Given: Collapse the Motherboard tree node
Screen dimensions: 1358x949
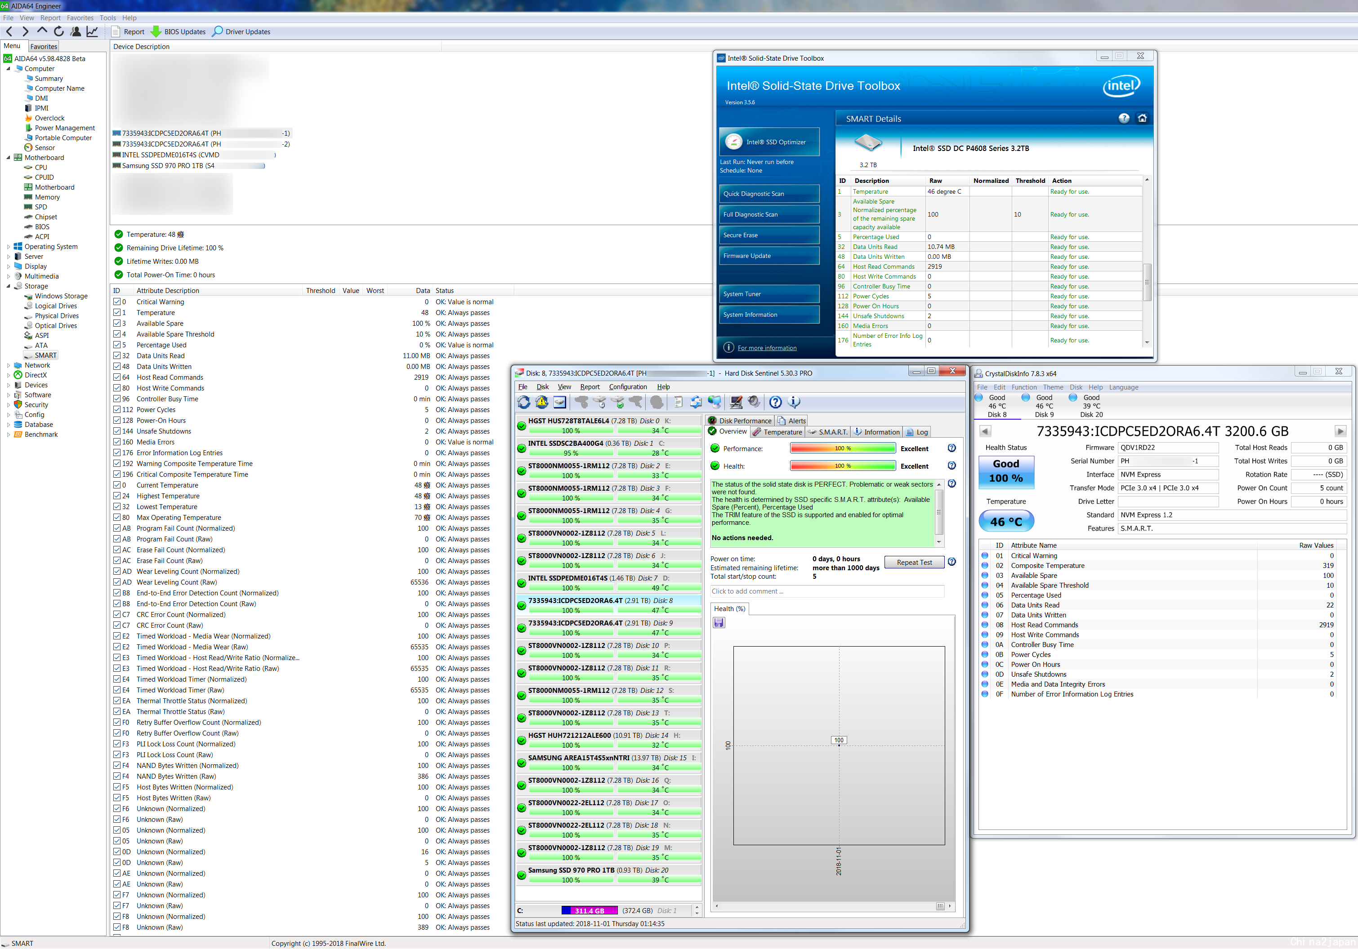Looking at the screenshot, I should coord(8,157).
